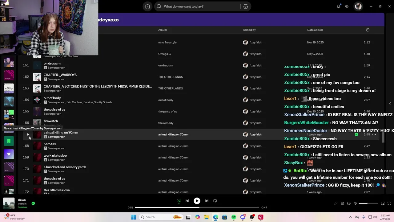
Task: Open artist 'guardin' link in player bar
Action: pyautogui.click(x=22, y=203)
